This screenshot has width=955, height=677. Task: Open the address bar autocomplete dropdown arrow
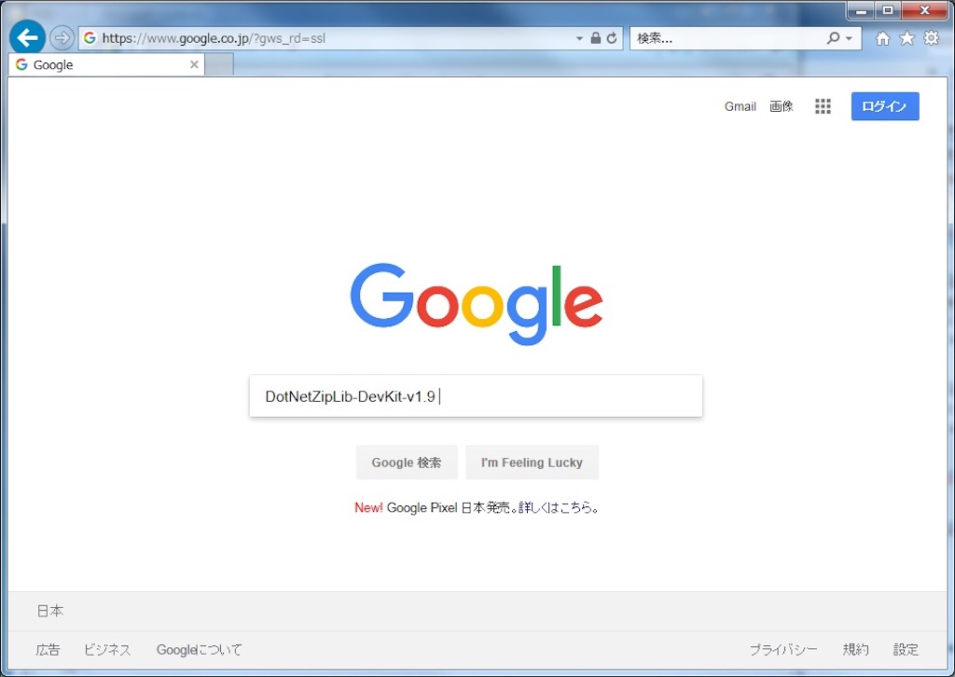(579, 38)
